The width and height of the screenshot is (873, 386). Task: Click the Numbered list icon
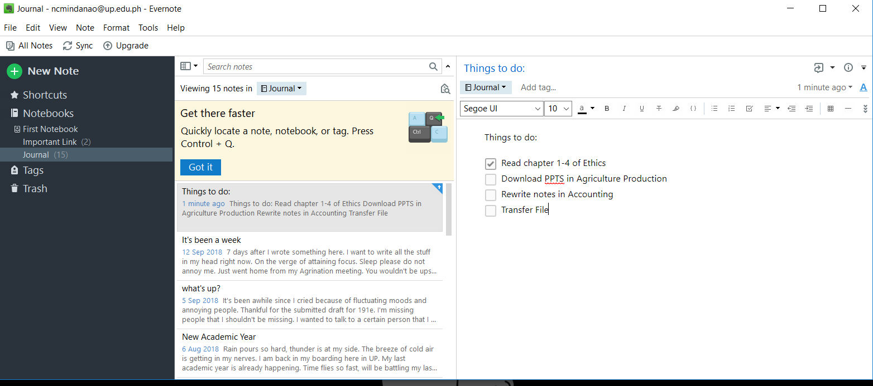pyautogui.click(x=731, y=109)
